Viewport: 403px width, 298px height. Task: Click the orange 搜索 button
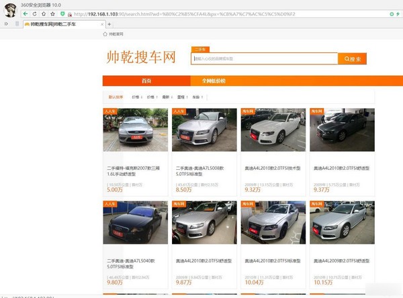pos(352,58)
